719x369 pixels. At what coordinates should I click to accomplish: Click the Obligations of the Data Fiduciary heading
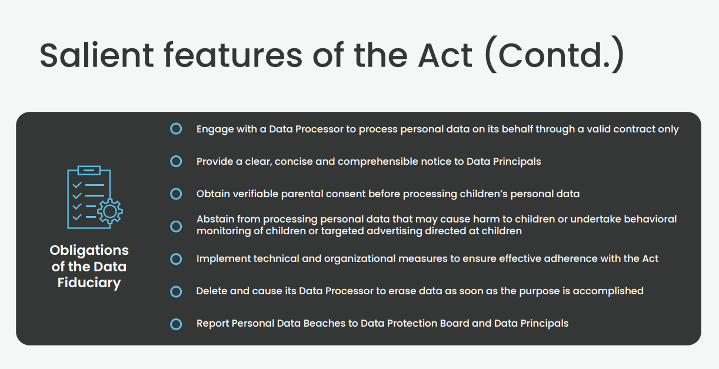tap(89, 267)
